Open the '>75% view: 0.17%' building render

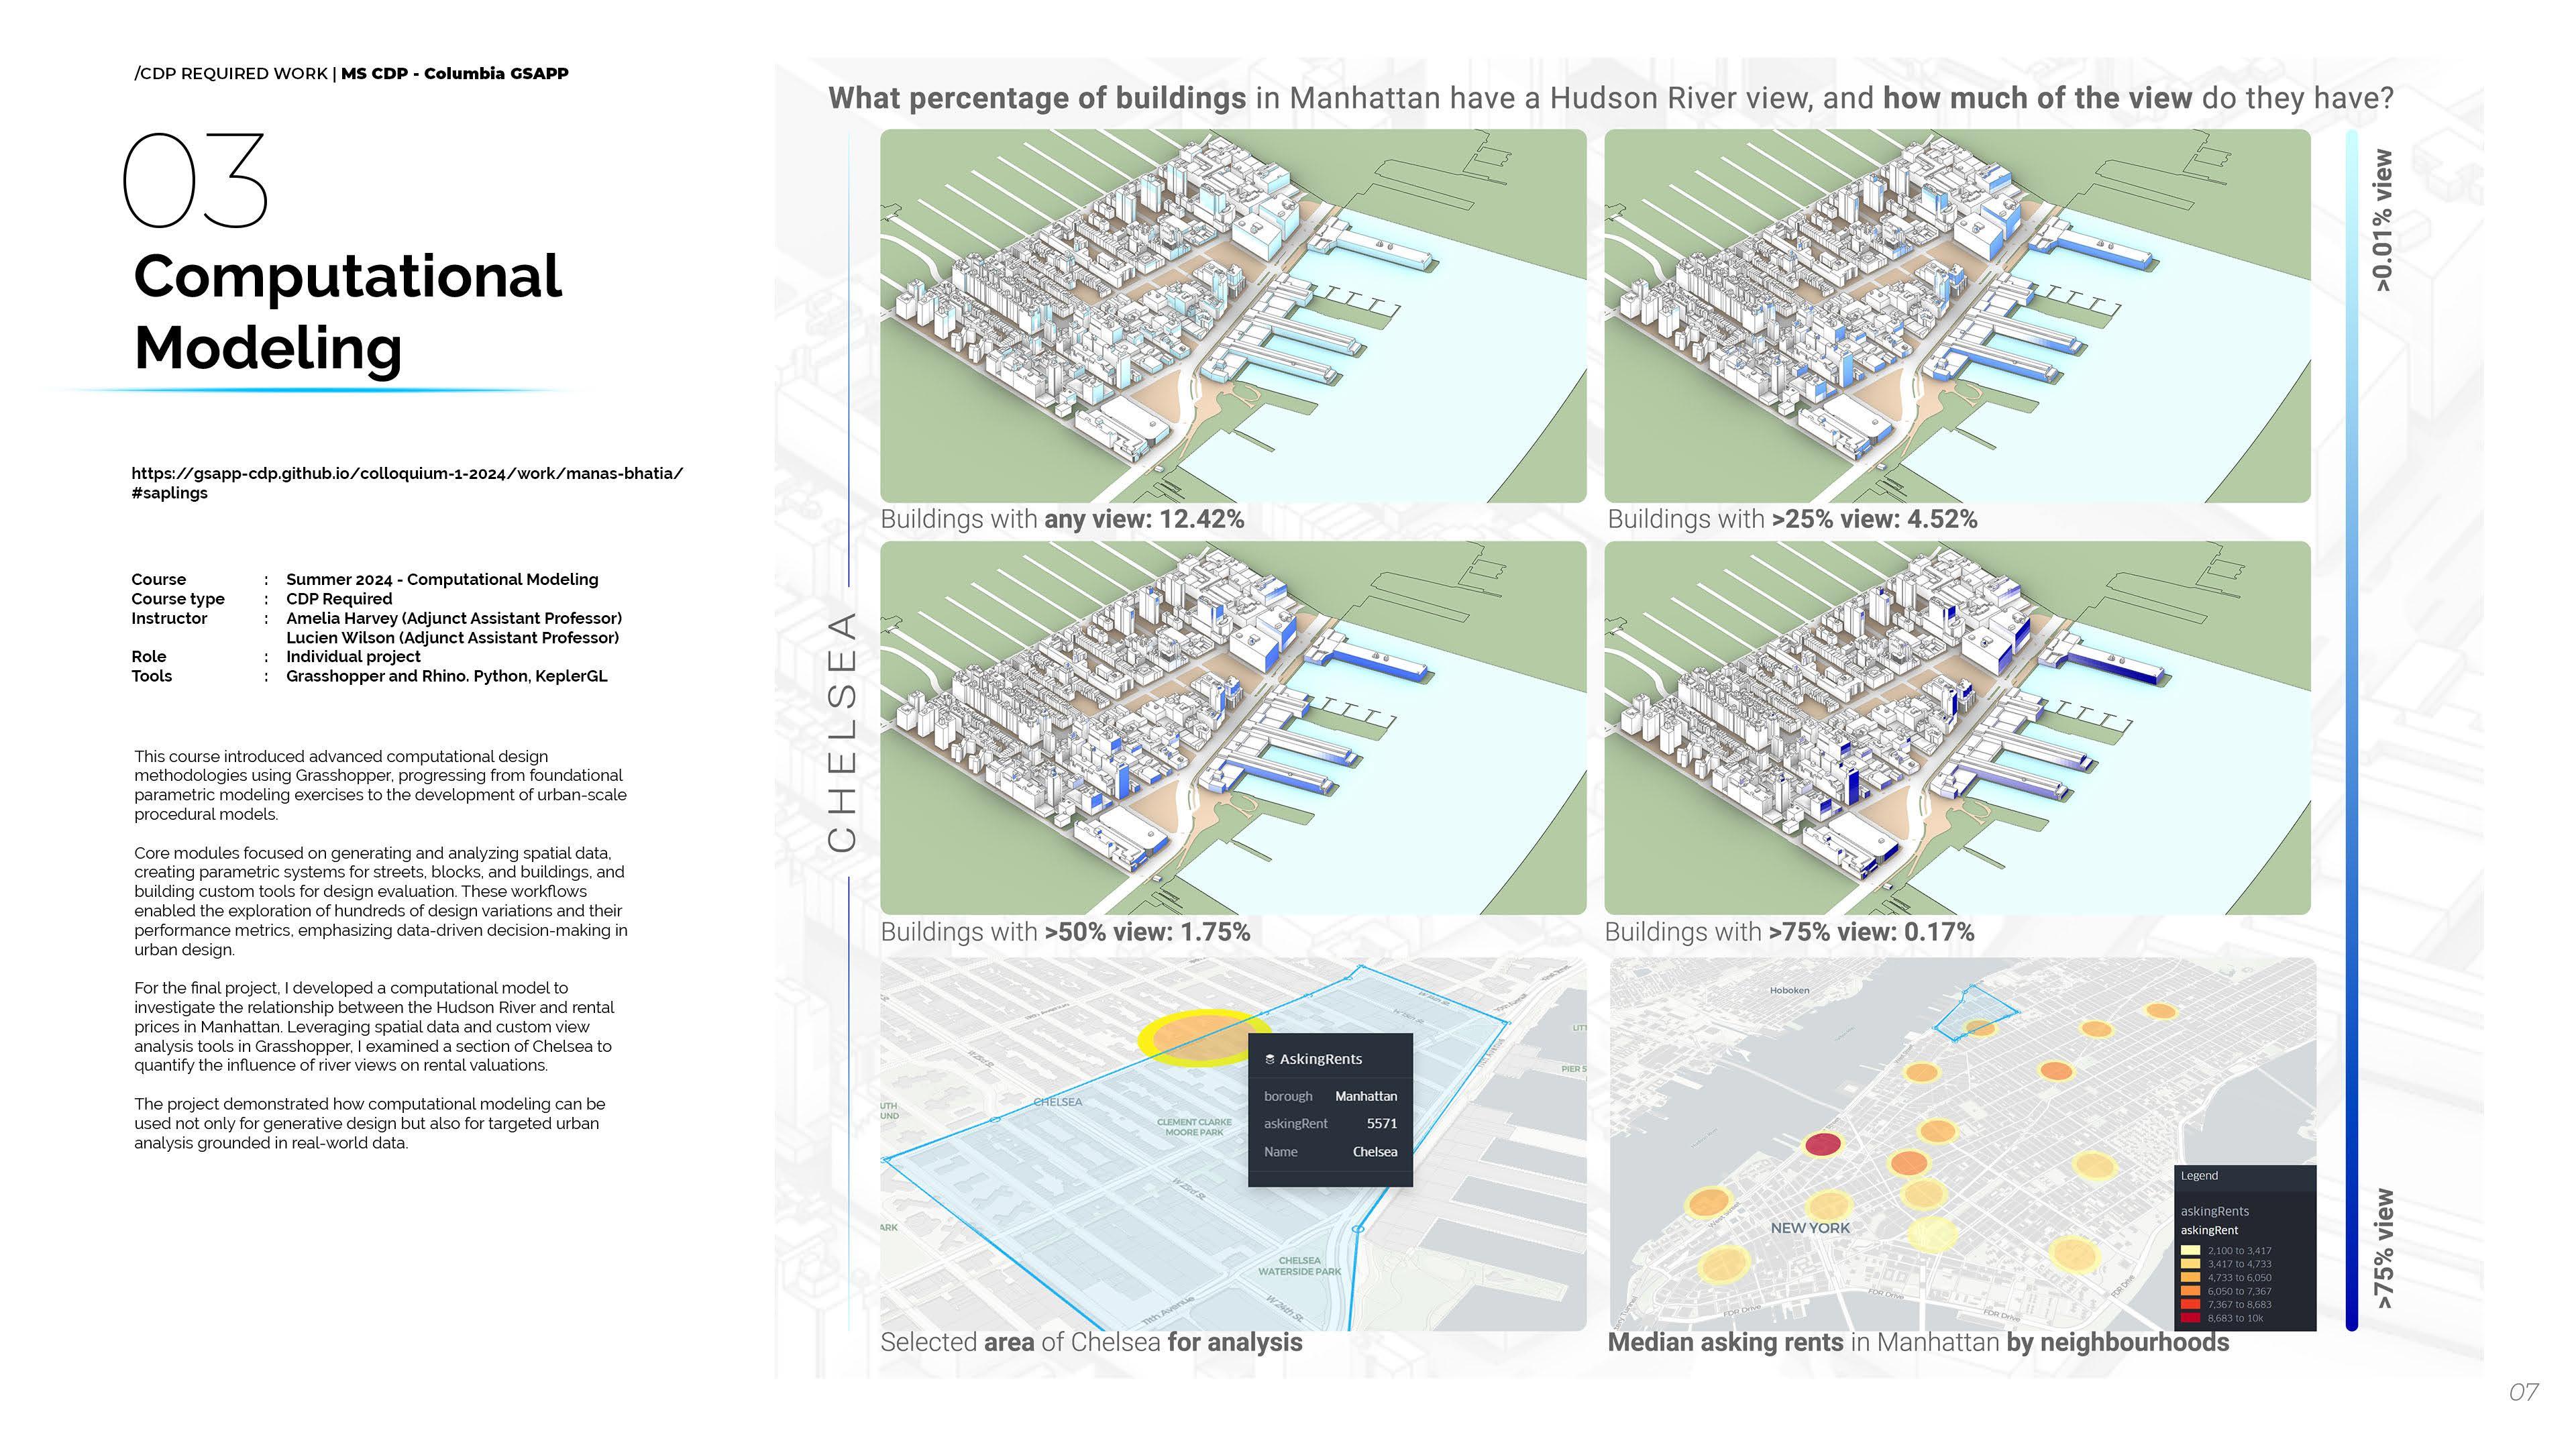coord(1957,728)
